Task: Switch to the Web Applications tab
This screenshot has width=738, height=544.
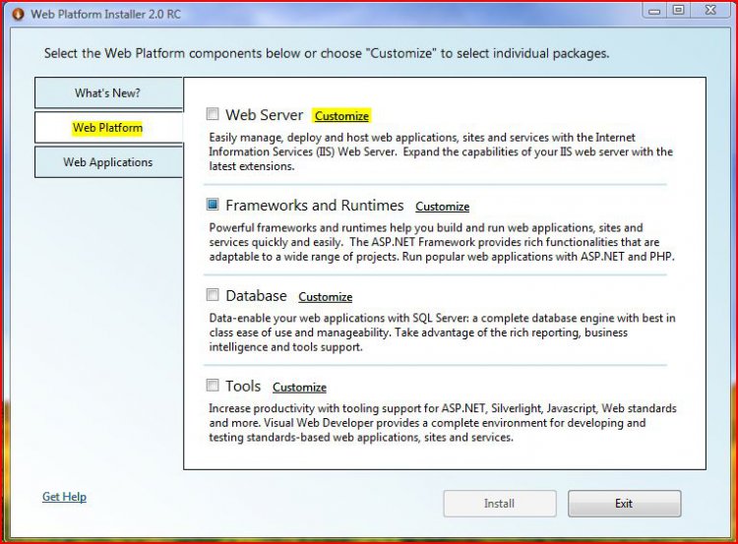Action: pyautogui.click(x=108, y=162)
